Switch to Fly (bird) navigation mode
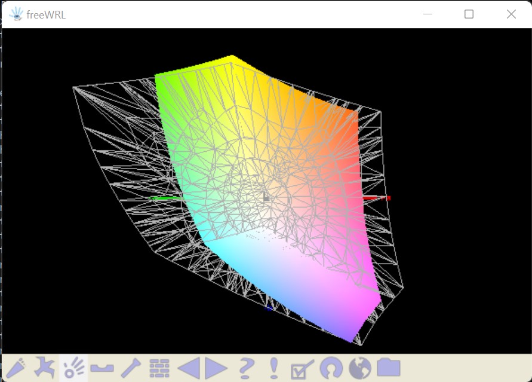The width and height of the screenshot is (532, 382). point(44,368)
